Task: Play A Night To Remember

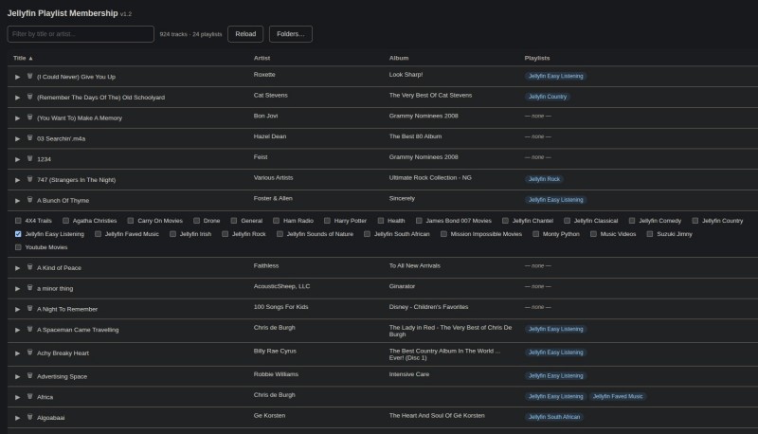Action: click(17, 309)
